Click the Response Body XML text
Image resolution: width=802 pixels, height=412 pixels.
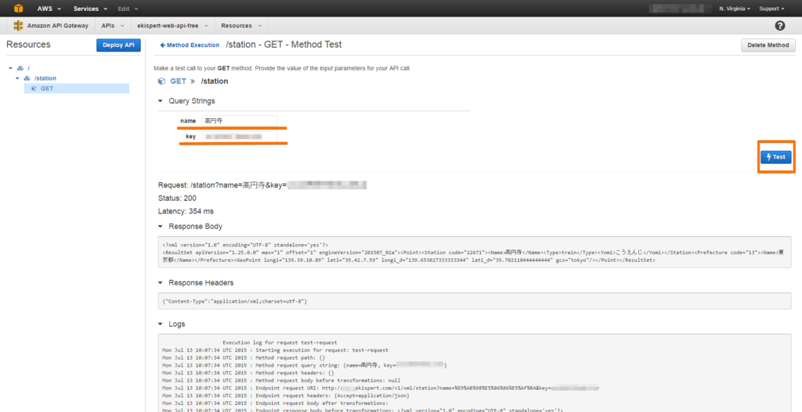point(474,253)
